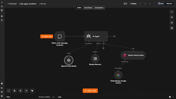Open the Chat panel tab
Screen dimensions: 176x99
click(8, 97)
